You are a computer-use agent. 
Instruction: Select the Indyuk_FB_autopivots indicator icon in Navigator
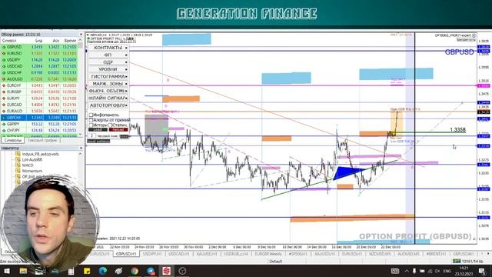click(x=18, y=154)
